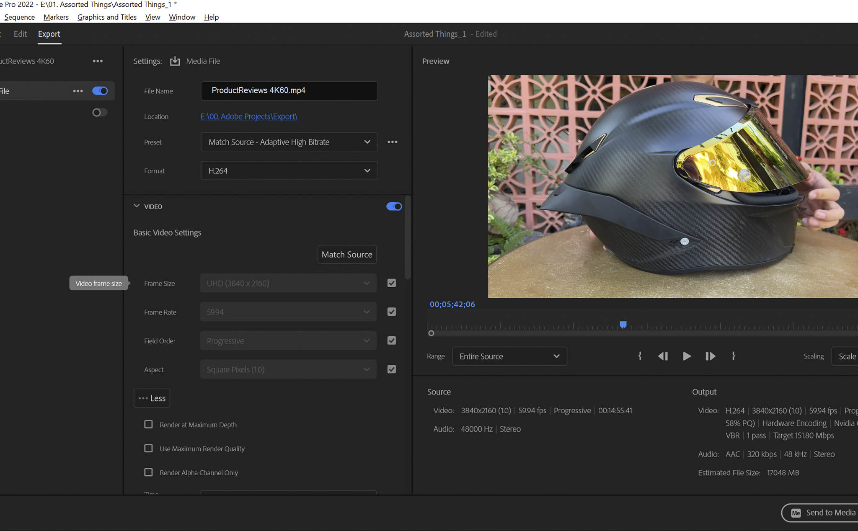
Task: Switch to the Edit workspace tab
Action: (x=20, y=34)
